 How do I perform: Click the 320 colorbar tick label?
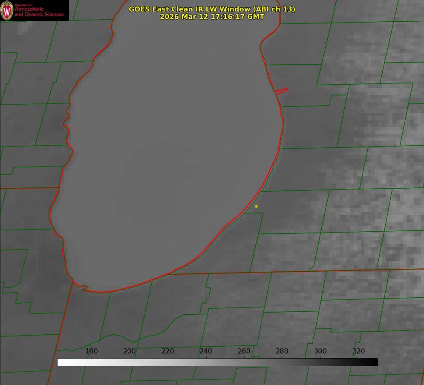358,351
